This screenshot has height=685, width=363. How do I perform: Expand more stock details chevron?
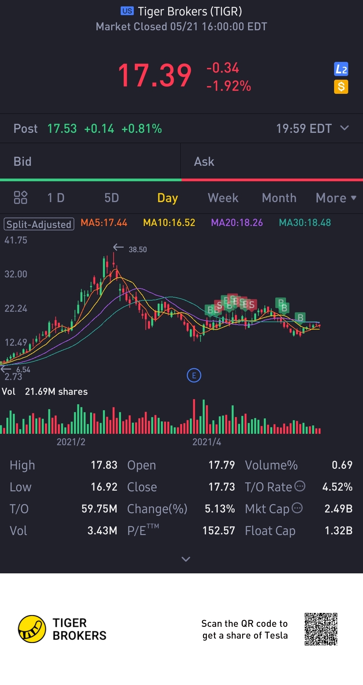click(186, 559)
